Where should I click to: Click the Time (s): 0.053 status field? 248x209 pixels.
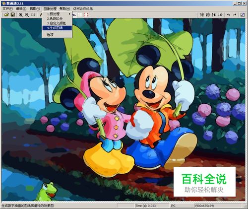coord(151,206)
